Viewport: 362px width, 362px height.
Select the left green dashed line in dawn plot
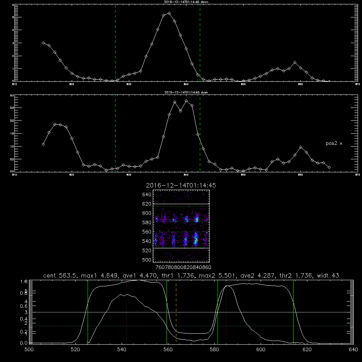coord(115,43)
